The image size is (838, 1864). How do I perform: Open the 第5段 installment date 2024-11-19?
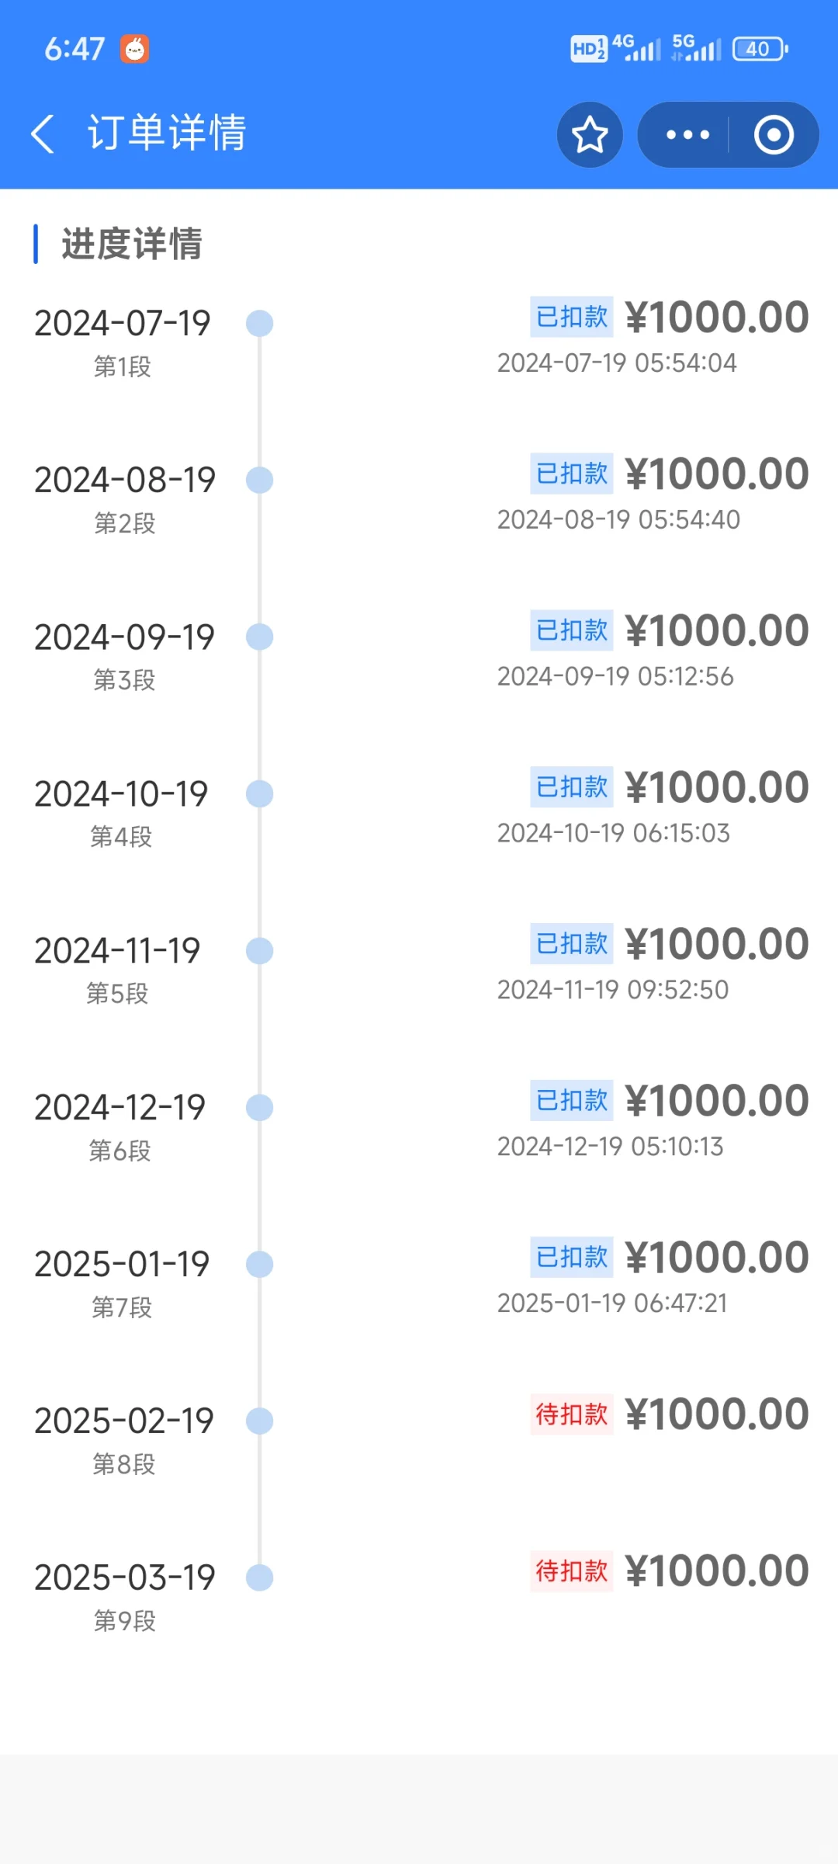117,951
